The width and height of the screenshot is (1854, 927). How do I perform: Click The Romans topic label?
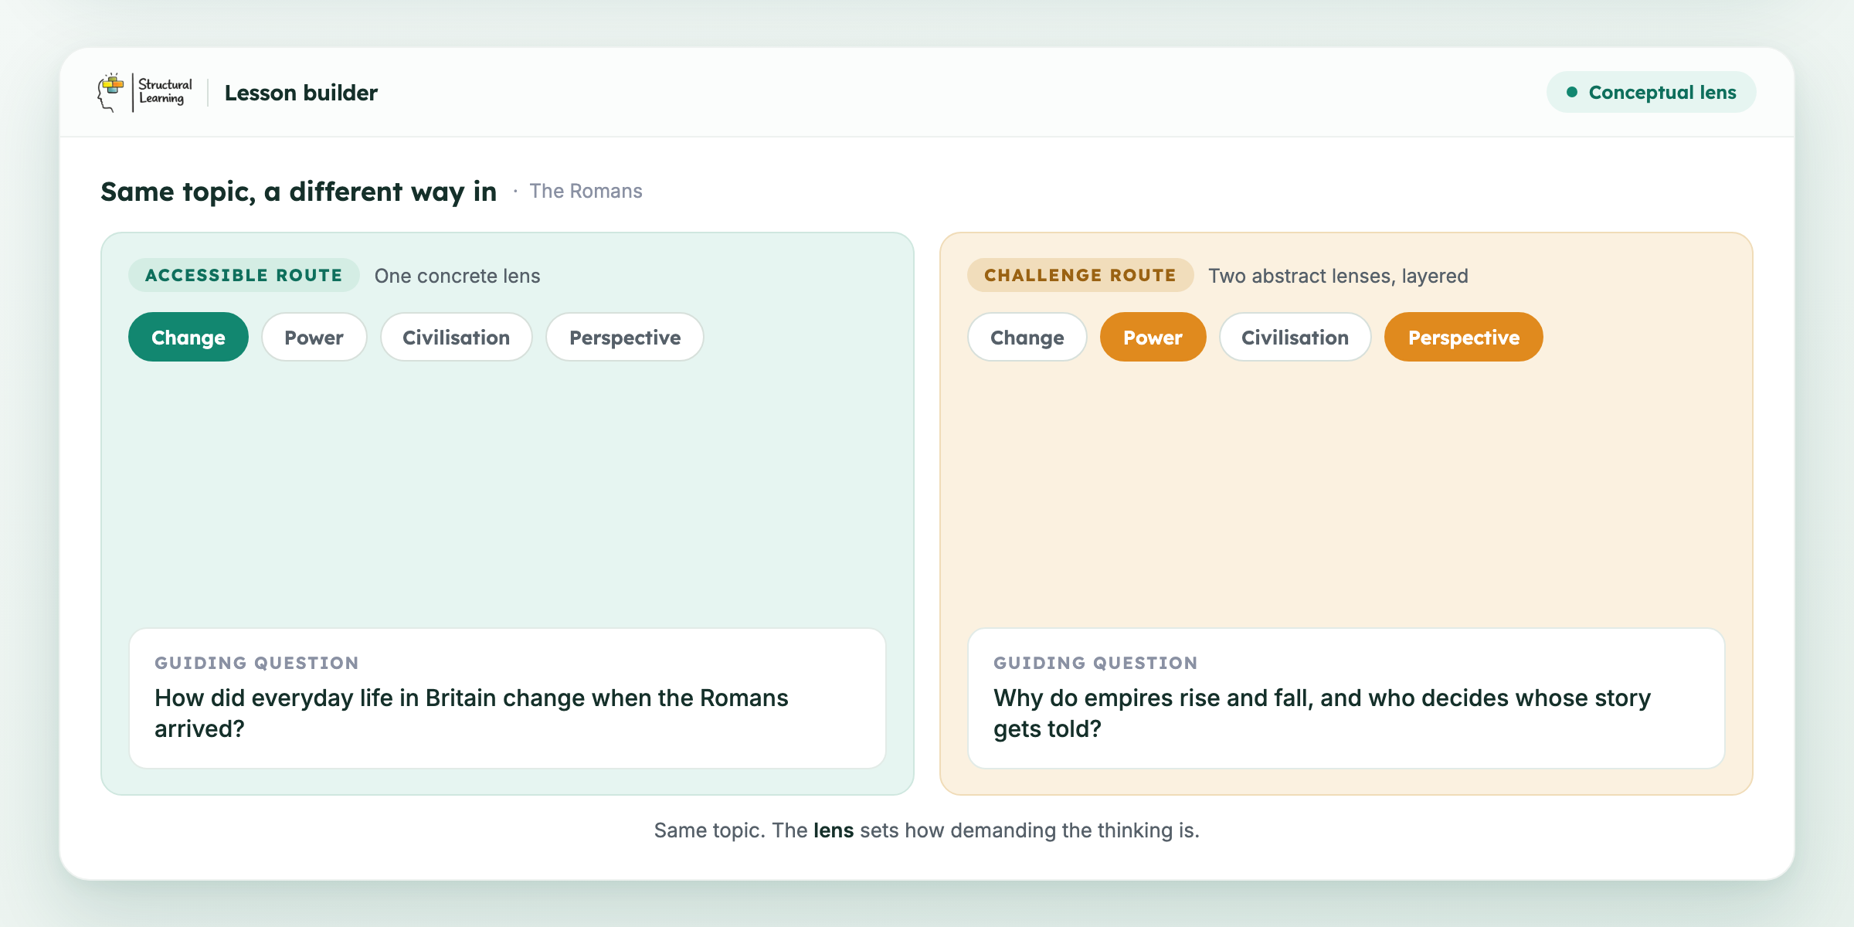click(586, 192)
